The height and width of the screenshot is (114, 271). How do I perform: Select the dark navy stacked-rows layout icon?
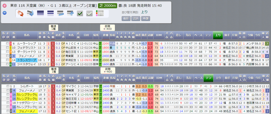pyautogui.click(x=41, y=13)
